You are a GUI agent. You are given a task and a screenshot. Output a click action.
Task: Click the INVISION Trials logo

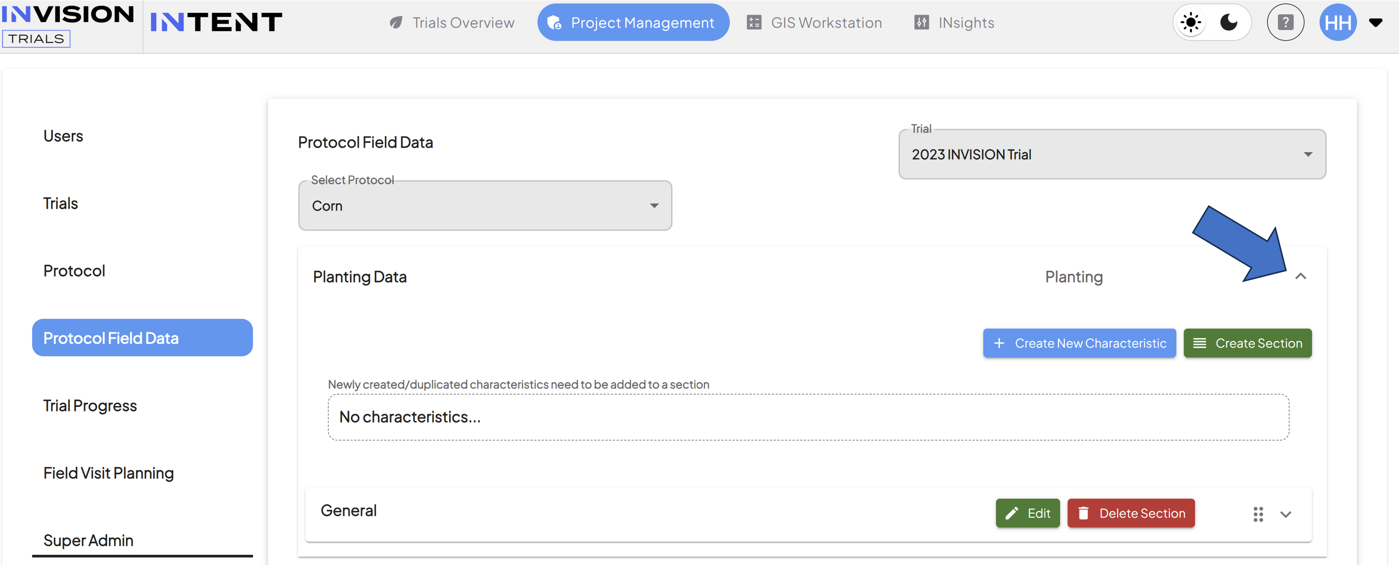pyautogui.click(x=67, y=25)
